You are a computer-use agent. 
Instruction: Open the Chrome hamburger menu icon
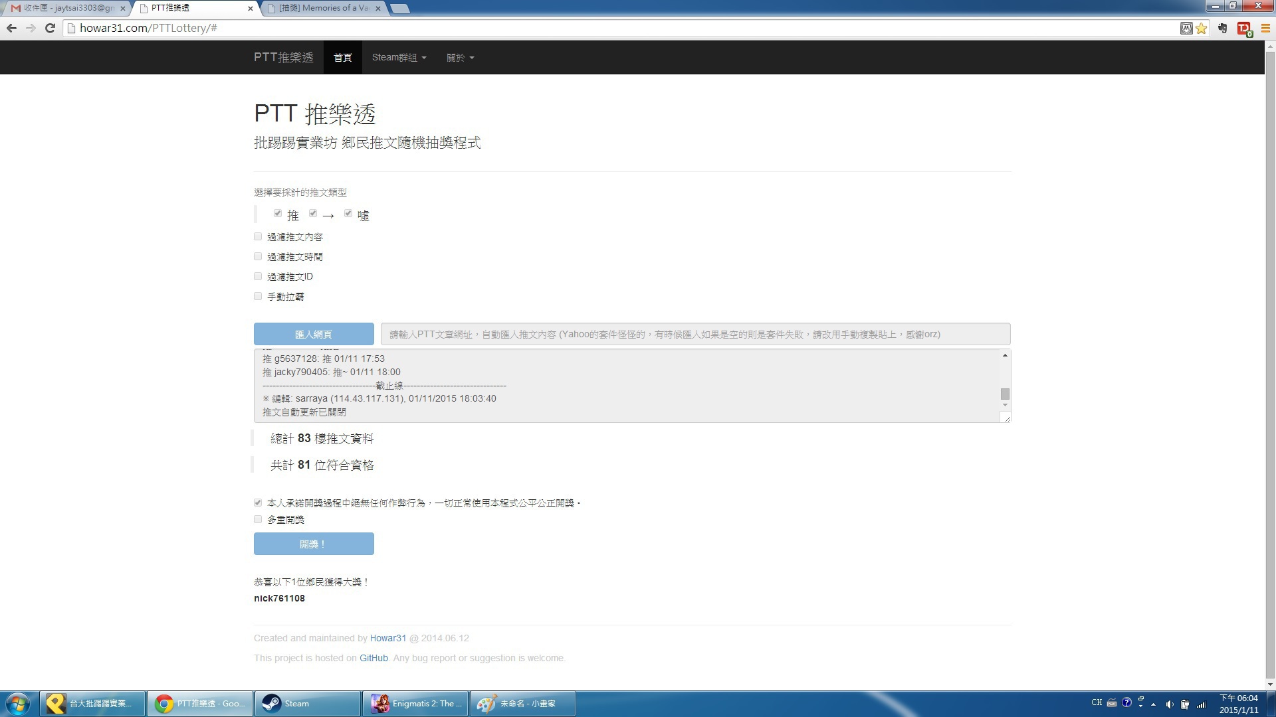(1265, 28)
